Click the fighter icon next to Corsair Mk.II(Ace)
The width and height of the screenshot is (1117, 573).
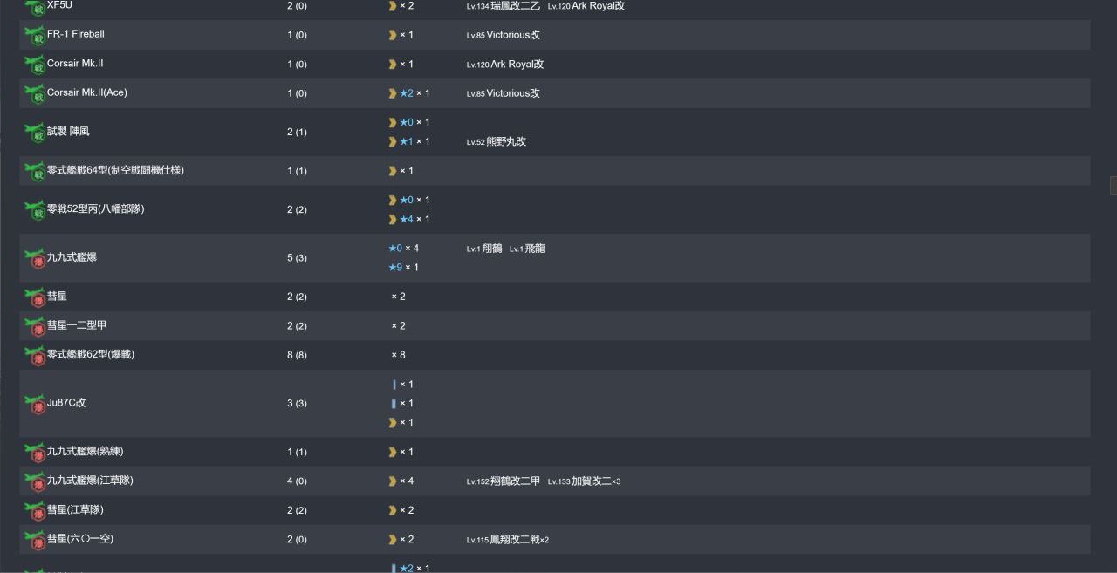[x=35, y=94]
